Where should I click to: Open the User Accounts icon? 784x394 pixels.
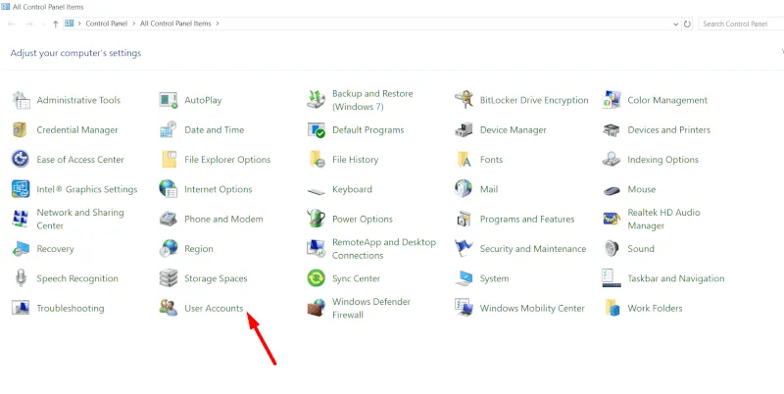coord(169,308)
